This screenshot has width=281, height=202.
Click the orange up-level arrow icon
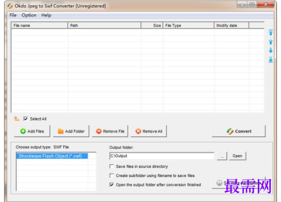pos(17,118)
